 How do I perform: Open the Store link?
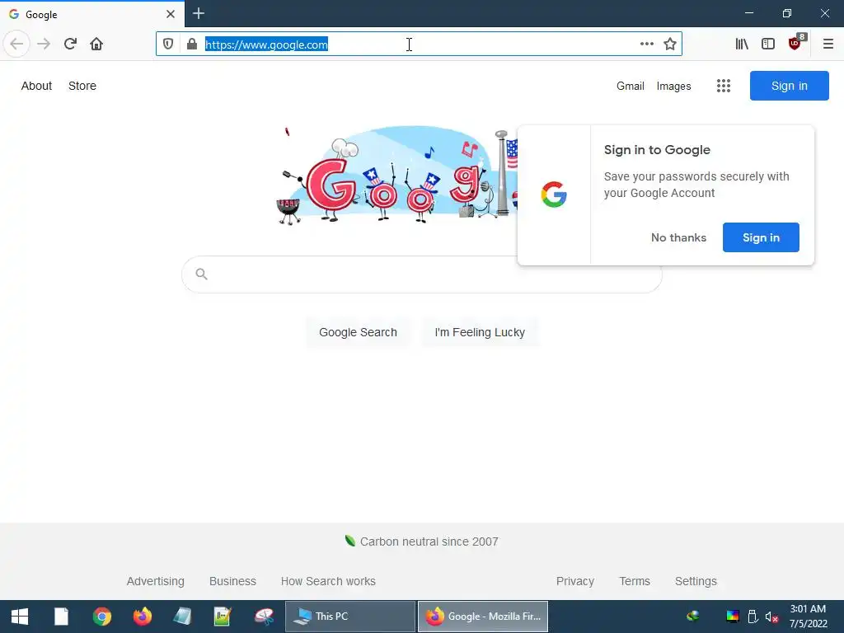[82, 86]
